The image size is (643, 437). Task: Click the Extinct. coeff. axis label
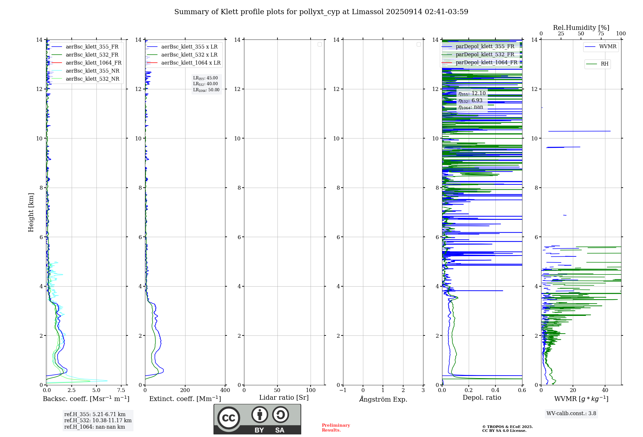pyautogui.click(x=185, y=399)
